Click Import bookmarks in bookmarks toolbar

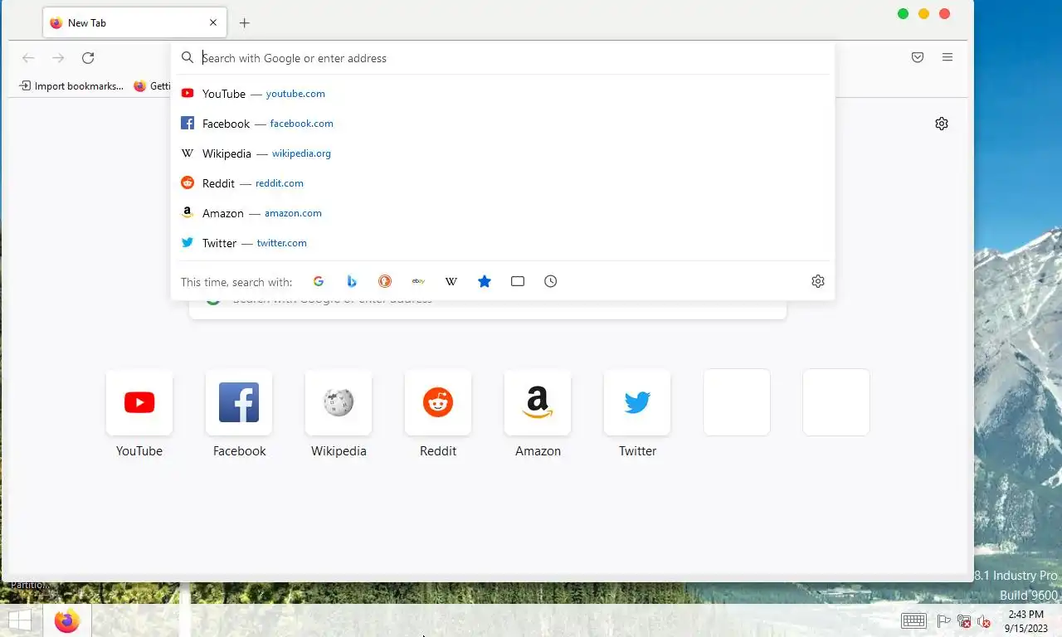pos(71,85)
